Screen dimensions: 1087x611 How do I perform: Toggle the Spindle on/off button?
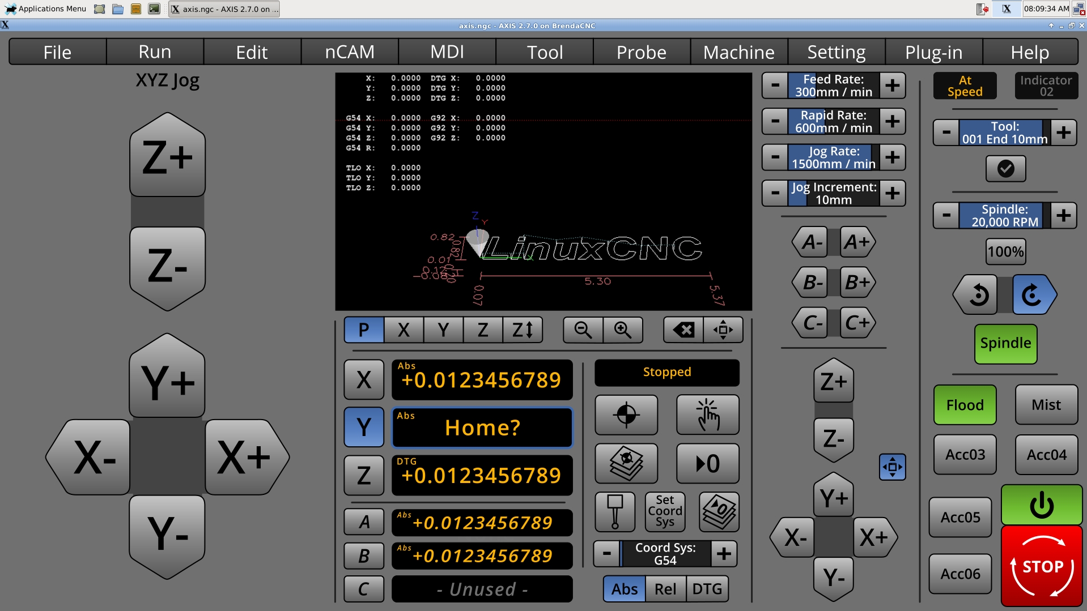pyautogui.click(x=1005, y=344)
